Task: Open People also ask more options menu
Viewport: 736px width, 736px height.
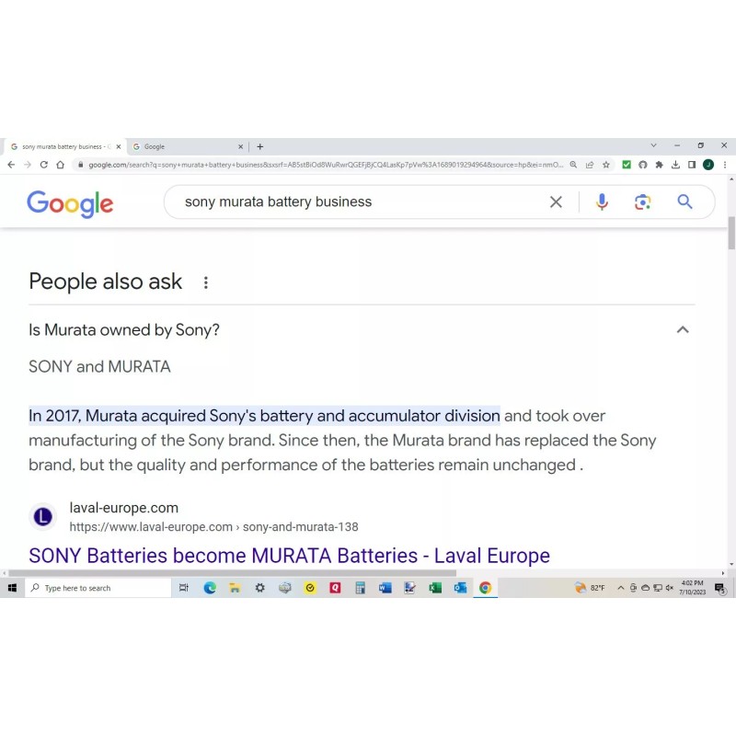Action: pos(206,282)
